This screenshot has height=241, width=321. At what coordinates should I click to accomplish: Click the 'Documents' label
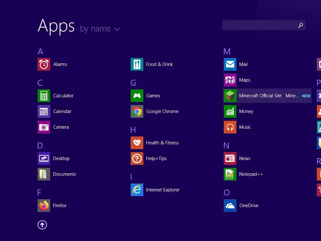tap(65, 174)
